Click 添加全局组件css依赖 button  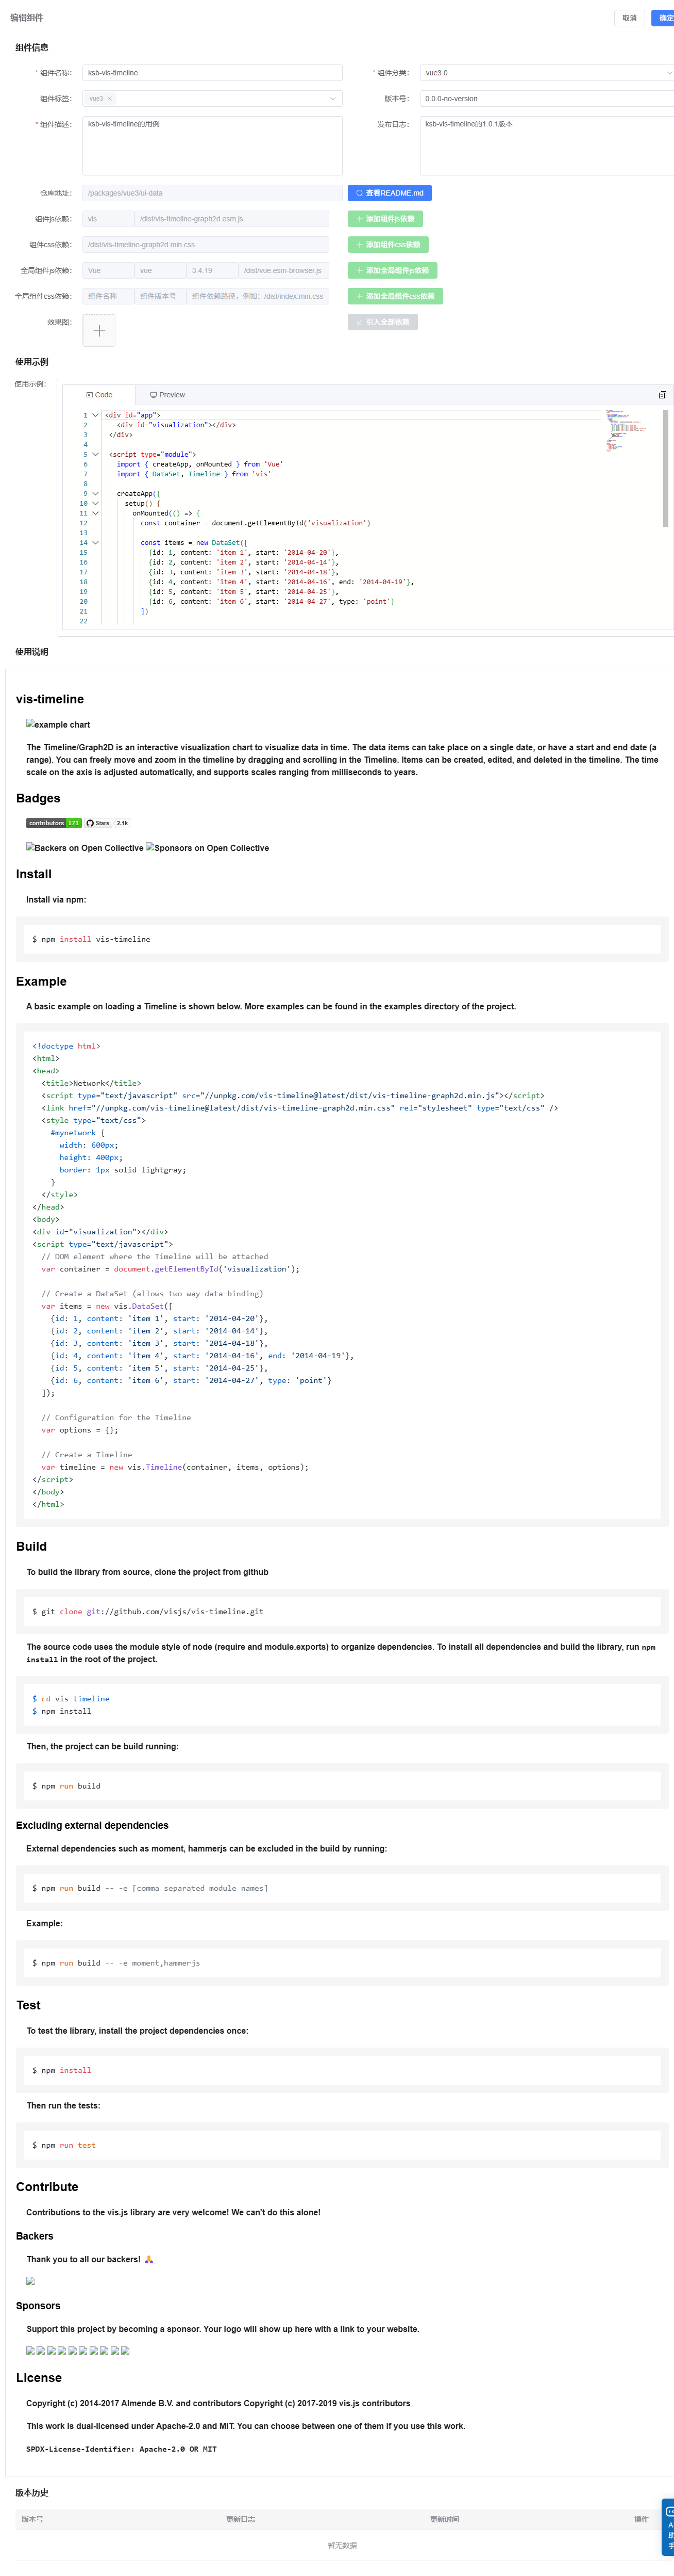click(x=395, y=297)
